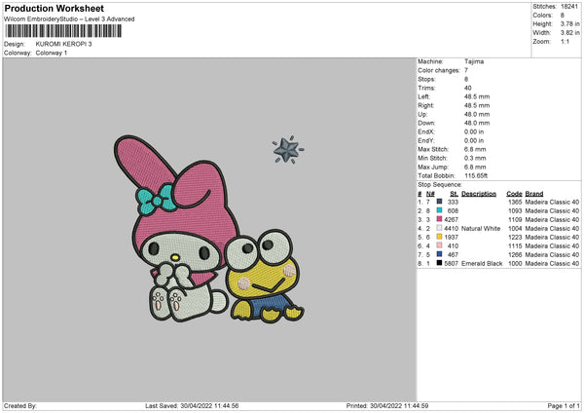
Task: Pick the navy swatch for thread code 1365
Action: [440, 202]
